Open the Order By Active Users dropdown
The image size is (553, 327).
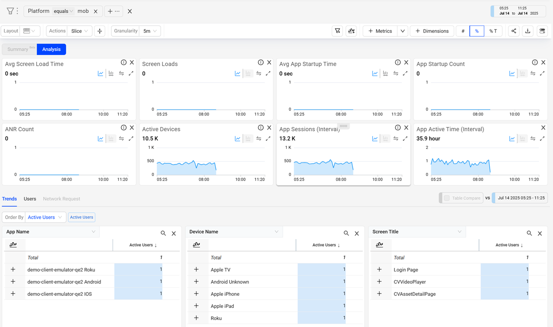[x=45, y=217]
